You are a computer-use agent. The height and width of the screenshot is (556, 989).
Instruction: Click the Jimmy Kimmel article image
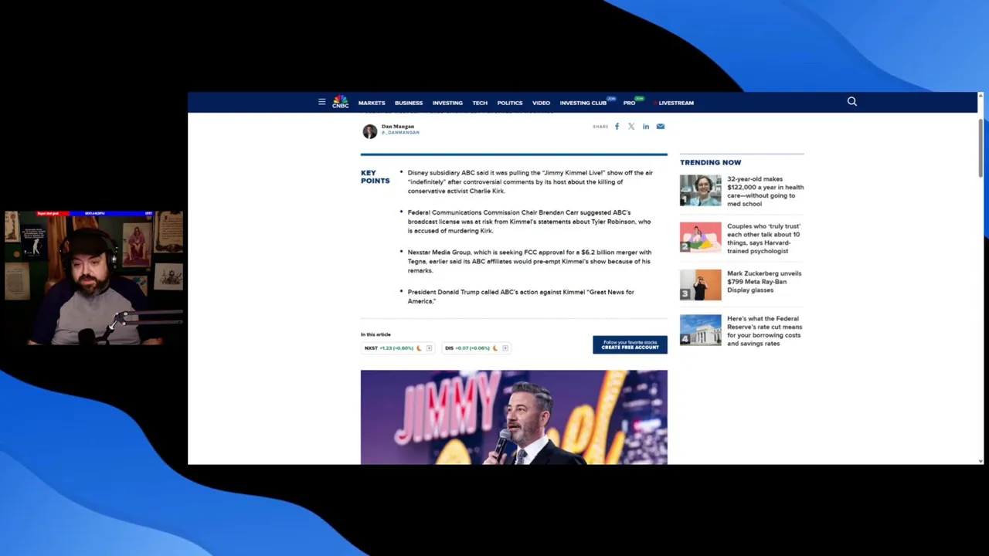[514, 417]
